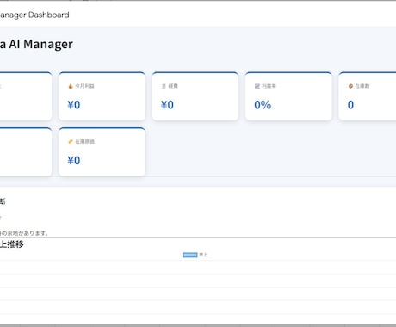The height and width of the screenshot is (327, 396).
Task: Click the ¥0 value under 経費
Action: 167,105
